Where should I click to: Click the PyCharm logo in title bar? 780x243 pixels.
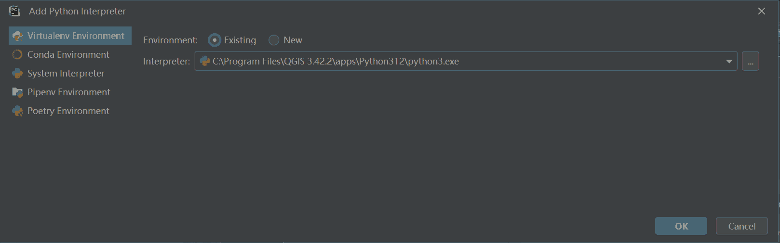pos(14,11)
